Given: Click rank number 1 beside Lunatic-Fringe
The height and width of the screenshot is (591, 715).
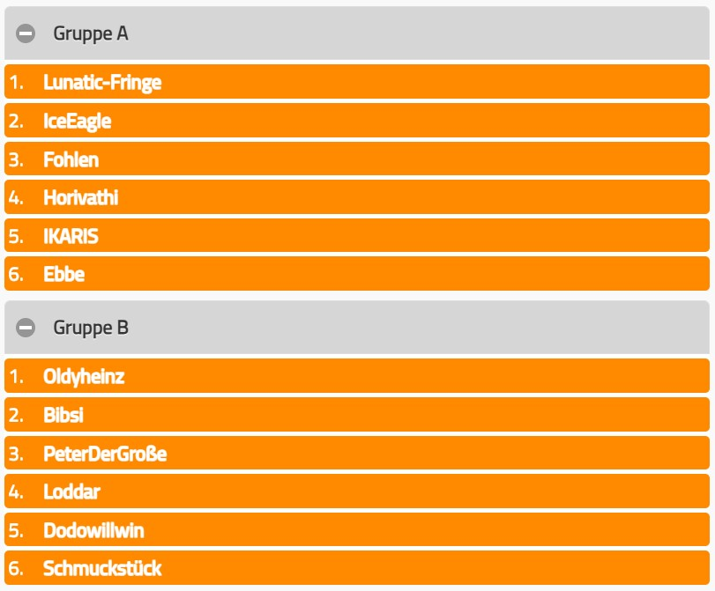Looking at the screenshot, I should coord(16,83).
